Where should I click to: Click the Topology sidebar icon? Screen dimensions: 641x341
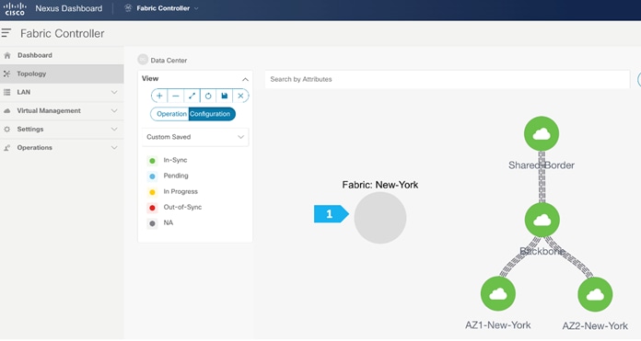(7, 74)
